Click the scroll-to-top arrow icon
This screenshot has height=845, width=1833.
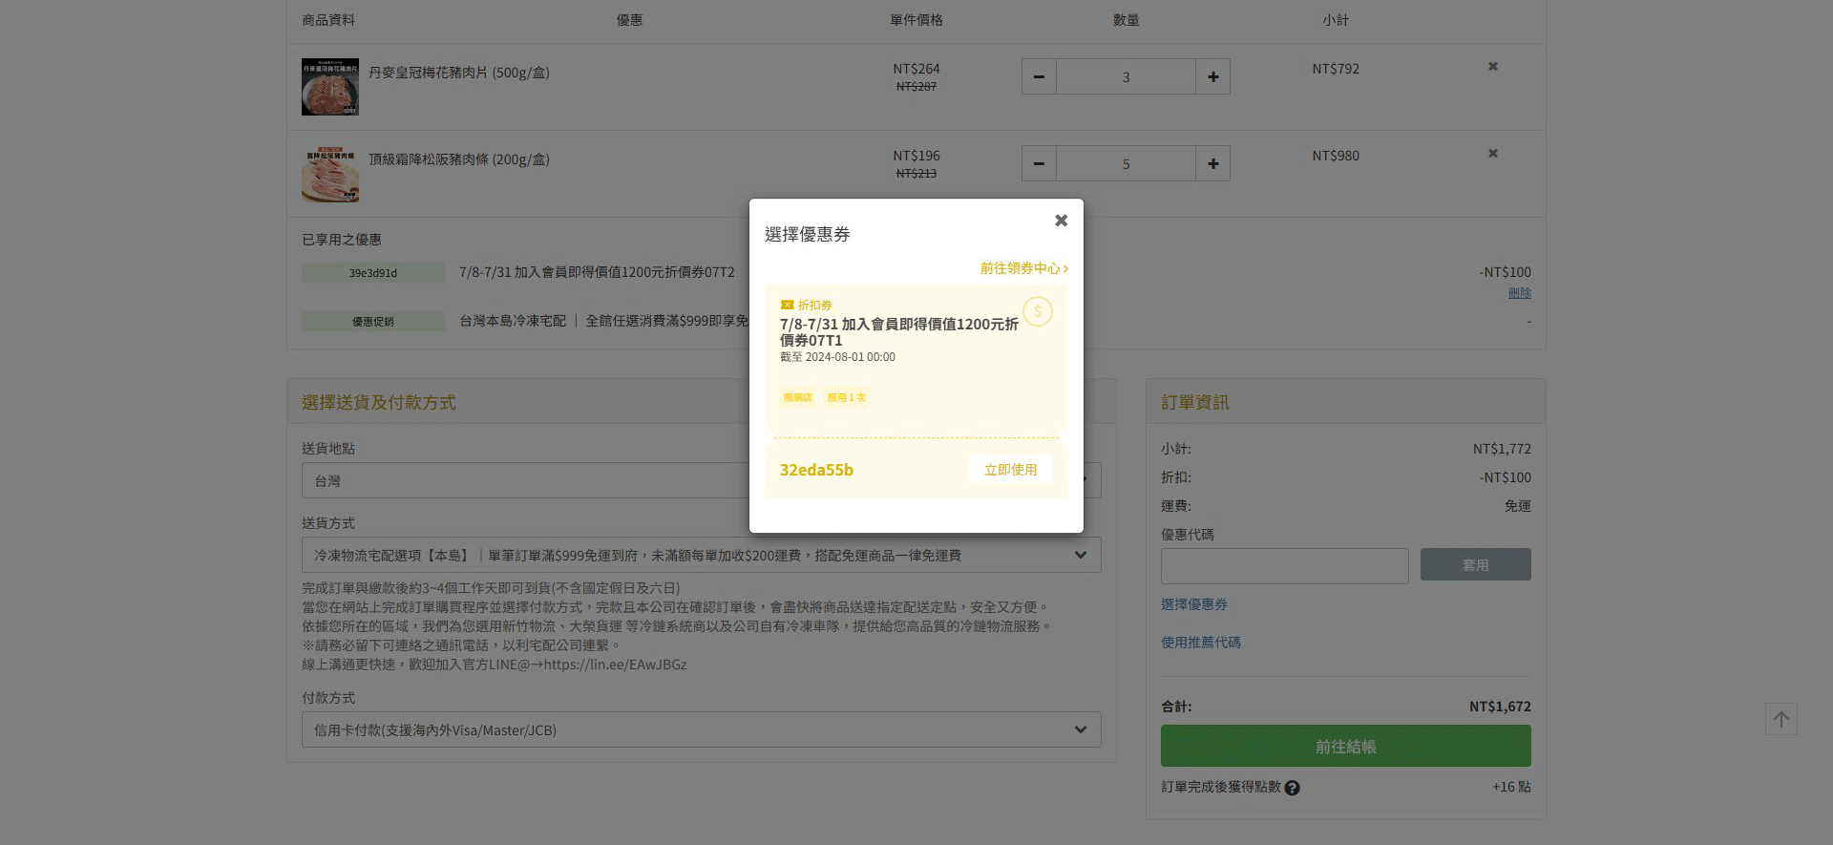point(1780,719)
